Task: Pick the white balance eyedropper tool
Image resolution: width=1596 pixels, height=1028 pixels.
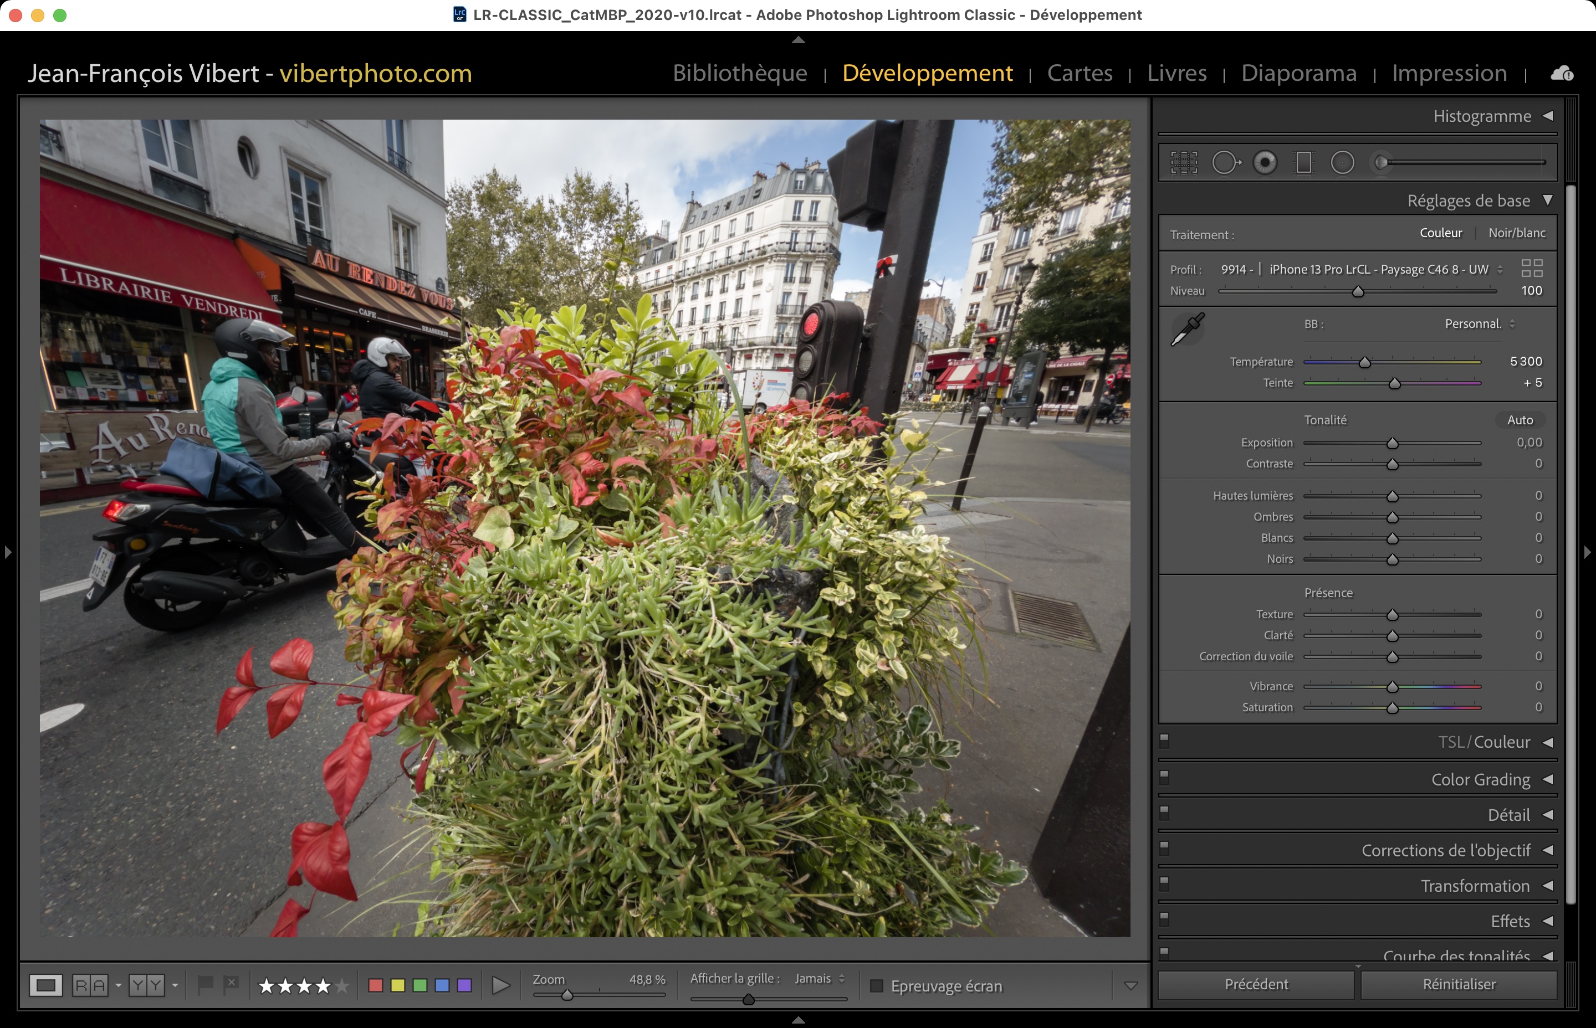Action: 1188,329
